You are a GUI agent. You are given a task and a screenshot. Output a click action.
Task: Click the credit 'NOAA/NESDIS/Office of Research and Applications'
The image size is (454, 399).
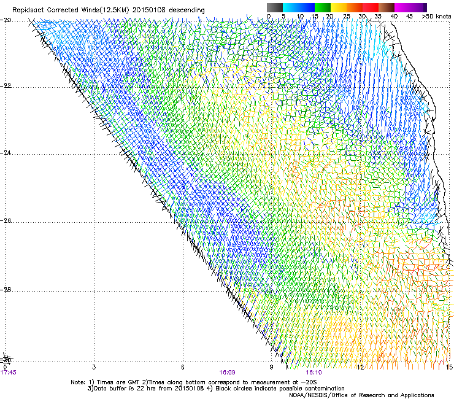[x=361, y=395]
